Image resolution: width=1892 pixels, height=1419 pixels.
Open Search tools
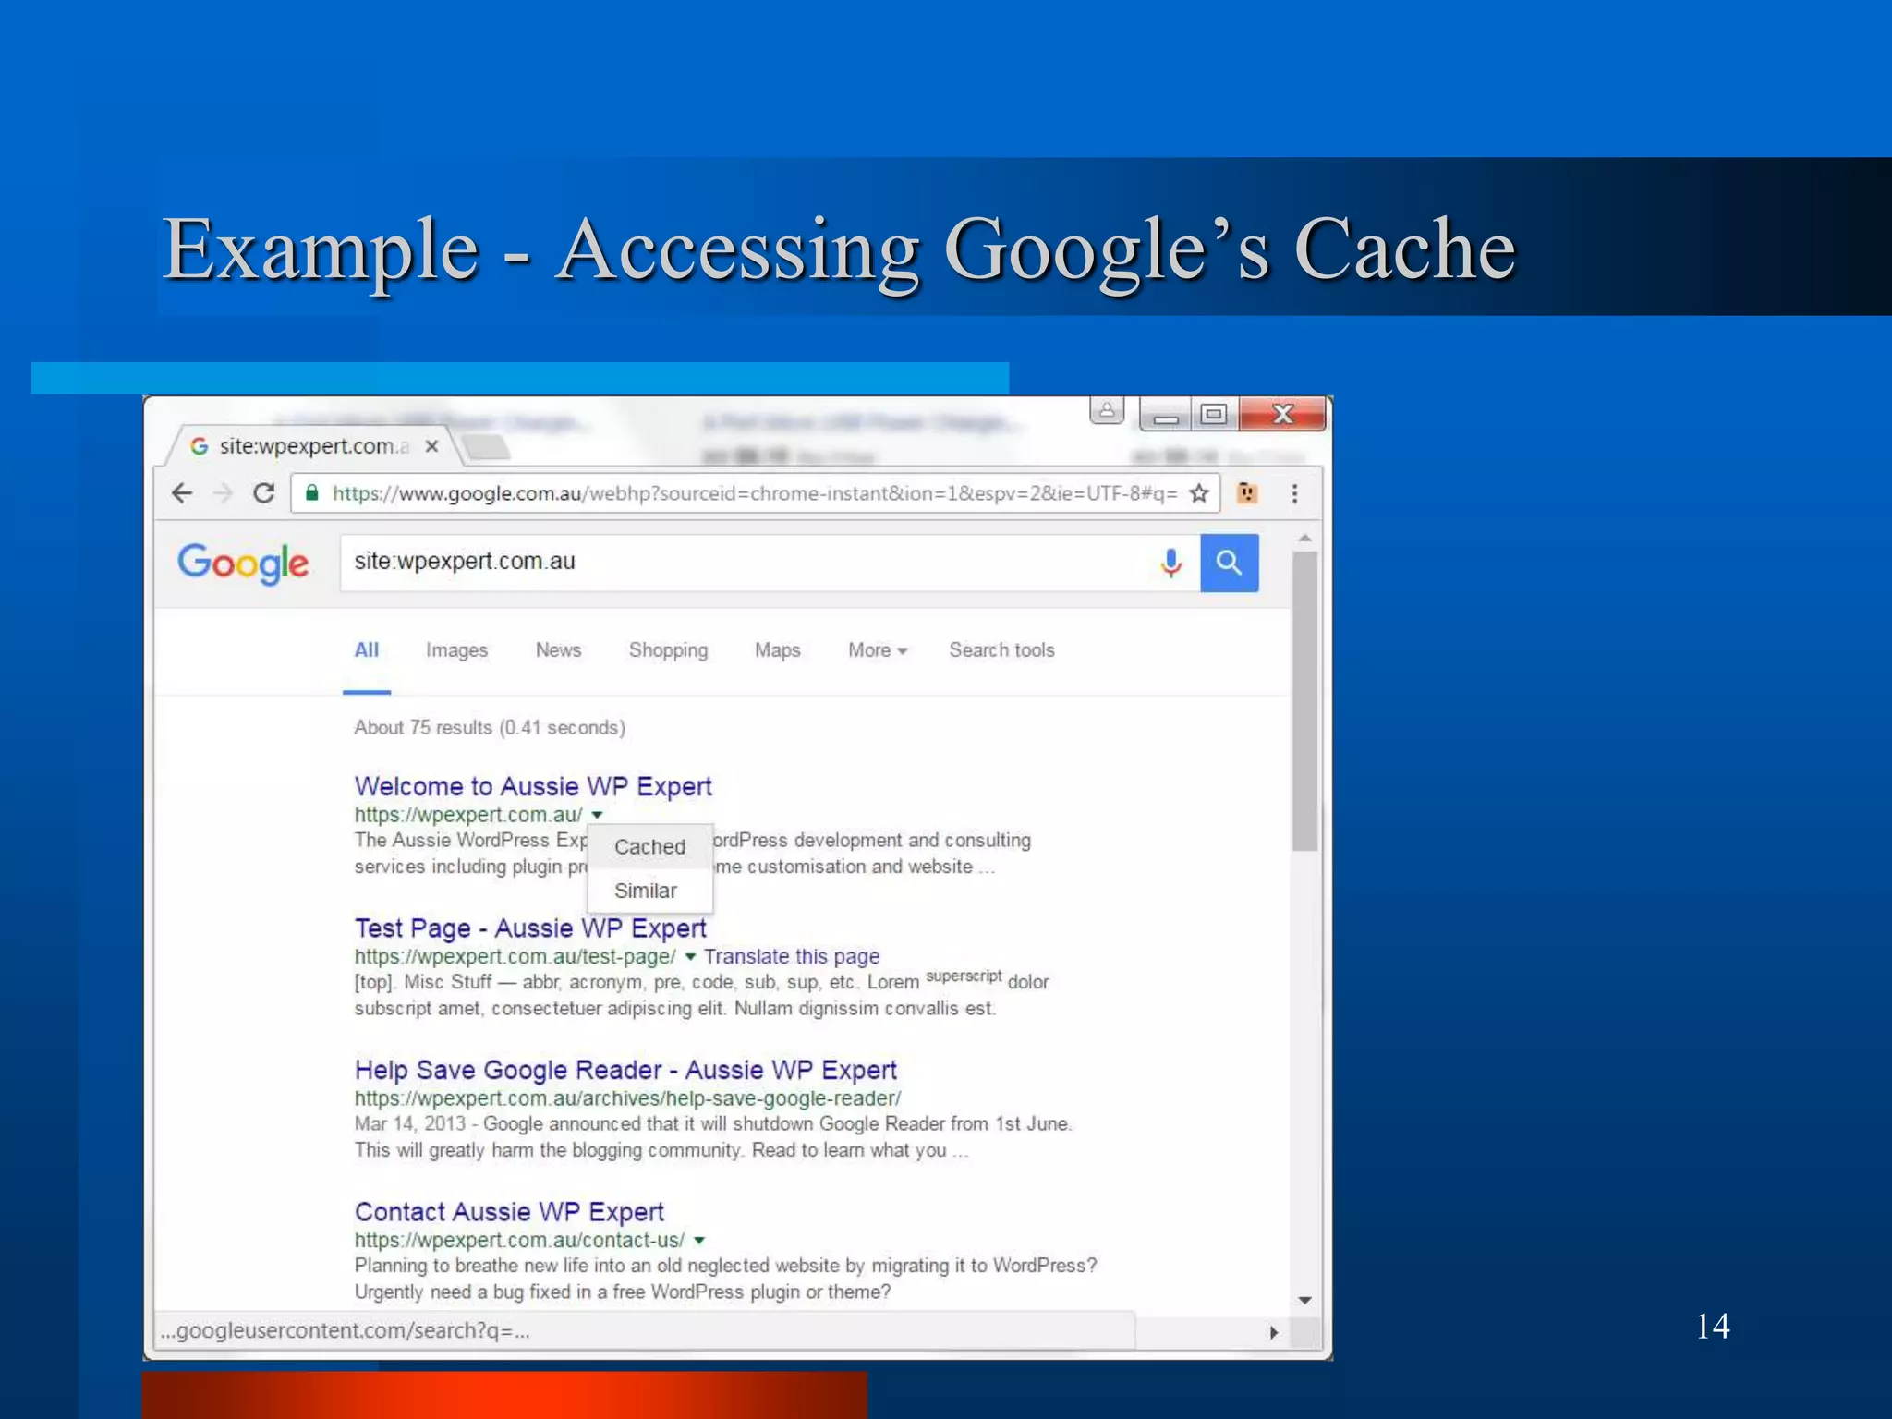pyautogui.click(x=1001, y=650)
